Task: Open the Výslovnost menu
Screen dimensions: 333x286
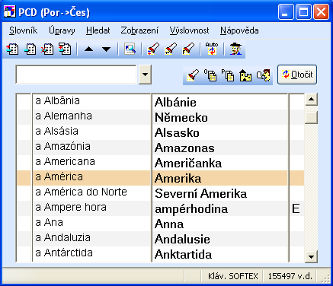Action: (190, 30)
